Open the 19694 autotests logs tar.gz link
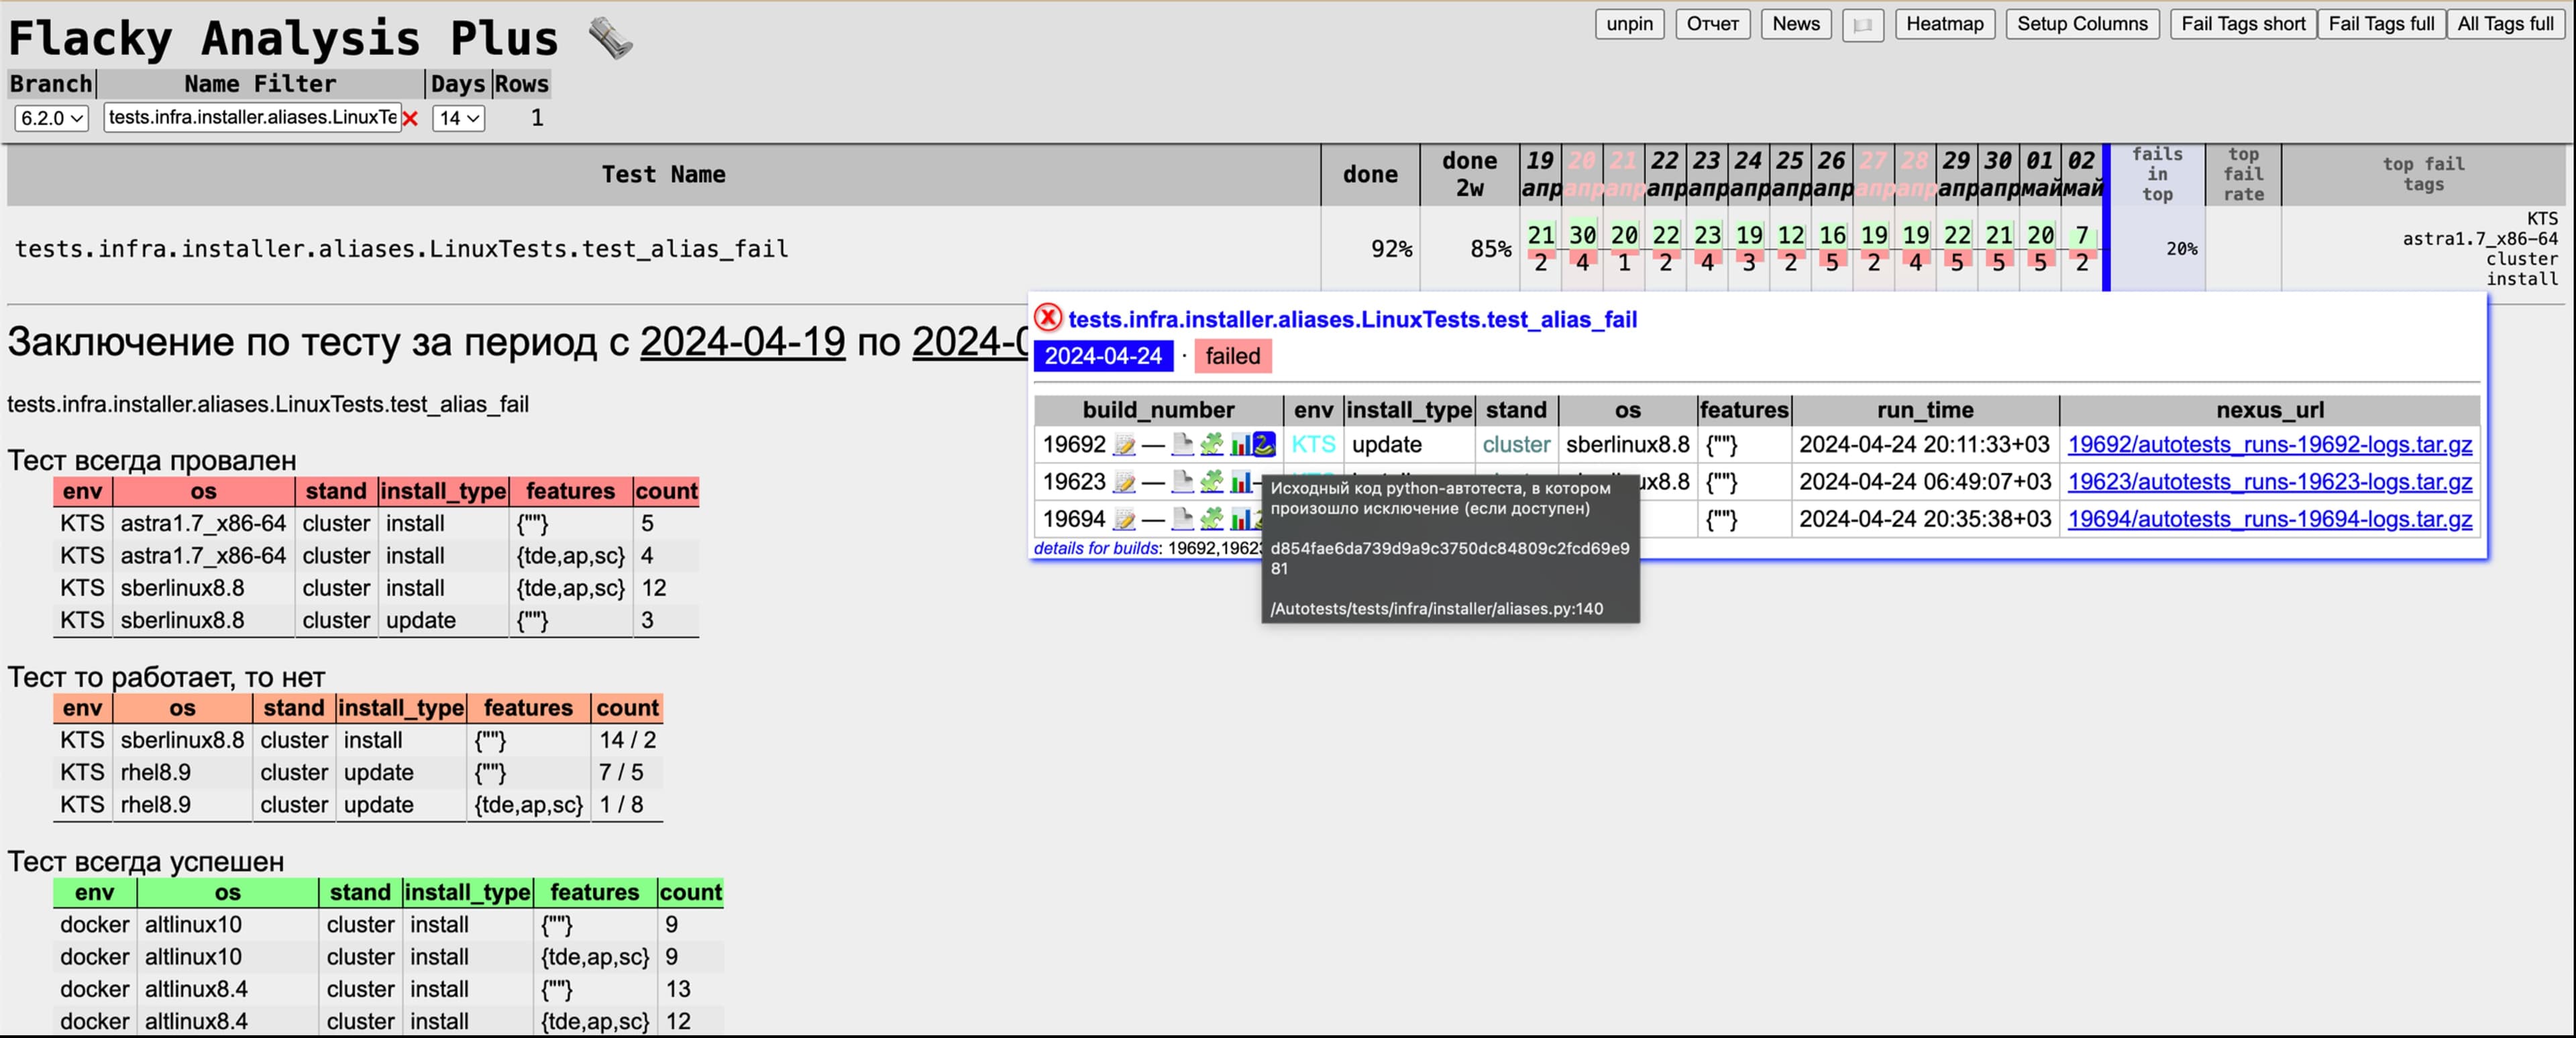This screenshot has width=2576, height=1038. [2269, 519]
